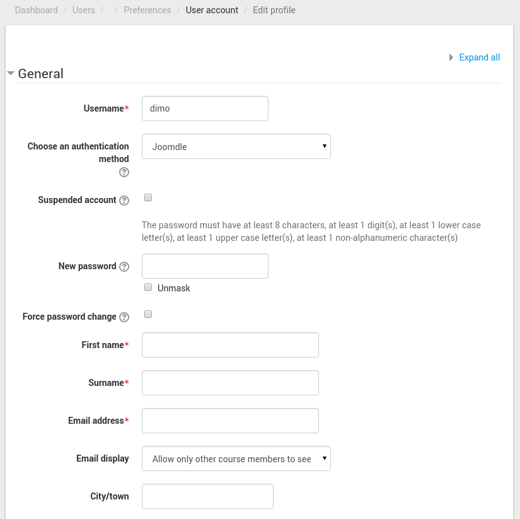Focus the New password field

coord(205,266)
